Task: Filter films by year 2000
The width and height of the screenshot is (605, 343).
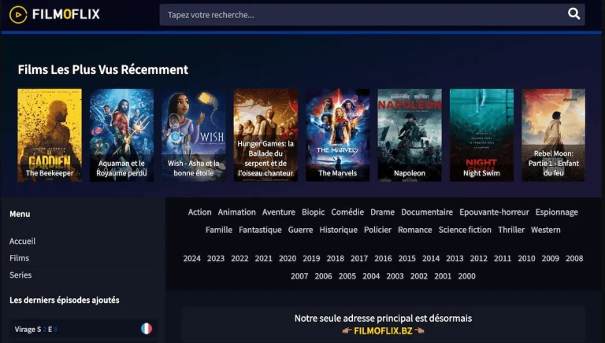Action: 467,276
